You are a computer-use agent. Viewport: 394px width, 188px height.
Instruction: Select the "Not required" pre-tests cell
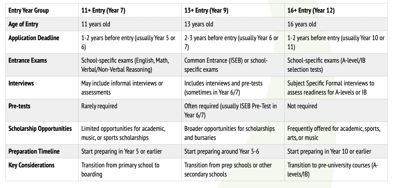[302, 106]
